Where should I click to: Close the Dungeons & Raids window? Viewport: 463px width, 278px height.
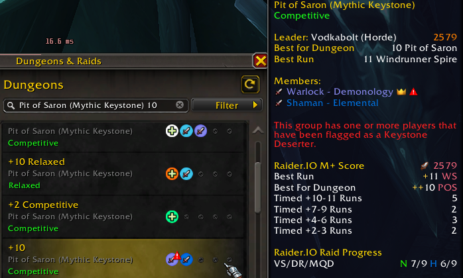coord(260,61)
